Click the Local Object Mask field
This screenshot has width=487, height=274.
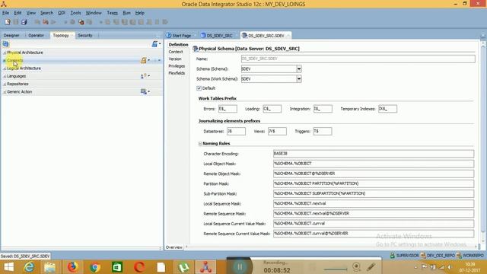pos(374,164)
